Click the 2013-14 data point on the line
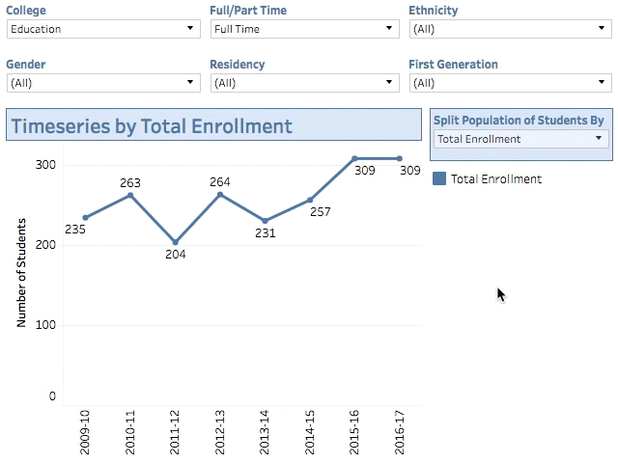The image size is (618, 463). point(265,221)
